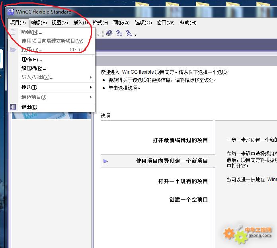
Task: Select 新建(N)... menu entry
Action: coord(52,32)
